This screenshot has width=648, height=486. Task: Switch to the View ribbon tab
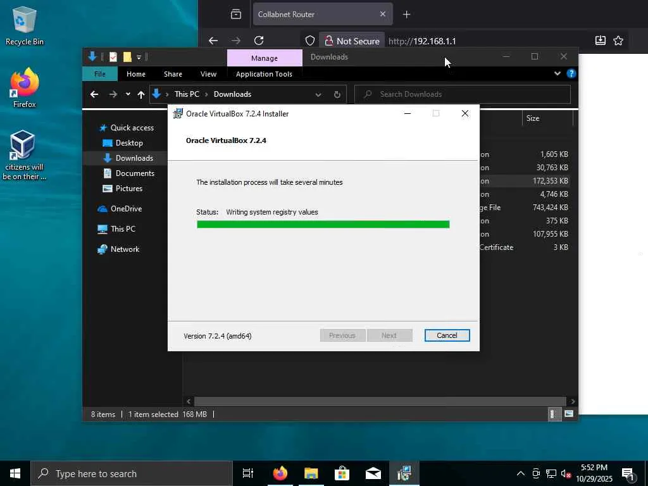(x=208, y=74)
